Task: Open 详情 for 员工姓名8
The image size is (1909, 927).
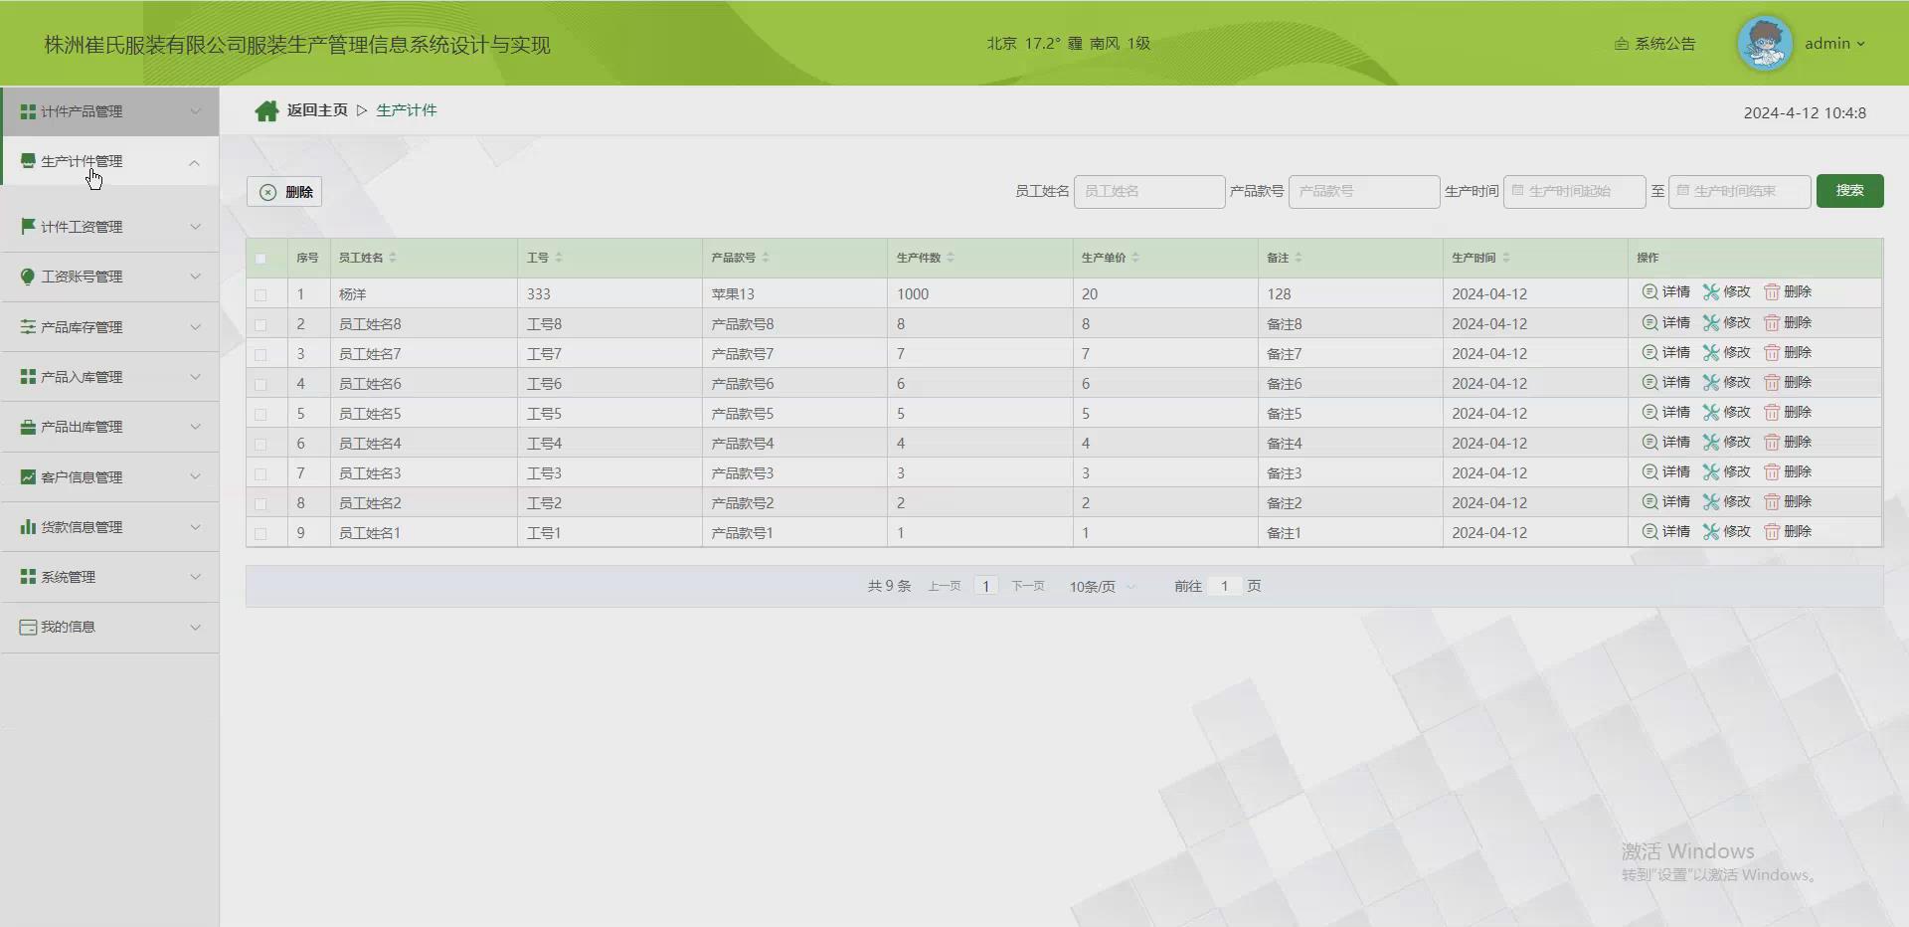Action: [x=1665, y=322]
